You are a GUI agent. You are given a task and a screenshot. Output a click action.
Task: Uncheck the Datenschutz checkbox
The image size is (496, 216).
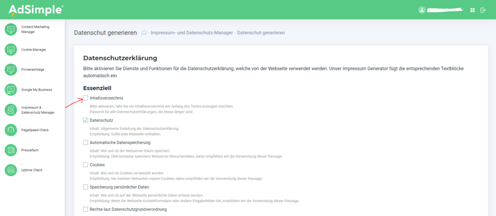pos(86,120)
